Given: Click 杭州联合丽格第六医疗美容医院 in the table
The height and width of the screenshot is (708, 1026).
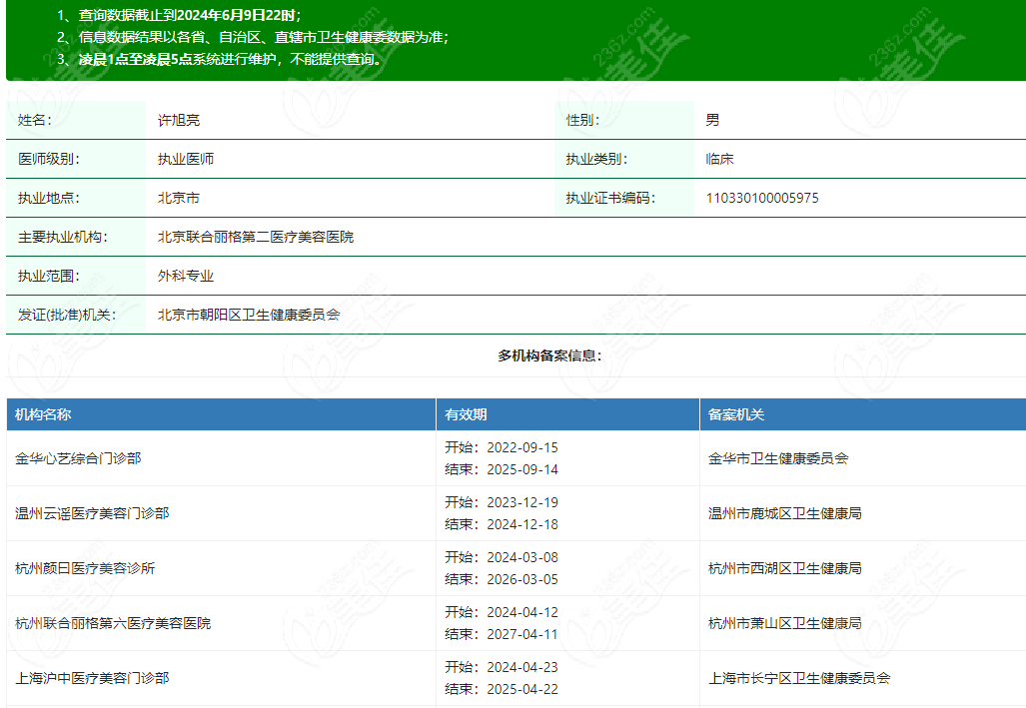Looking at the screenshot, I should click(x=113, y=623).
